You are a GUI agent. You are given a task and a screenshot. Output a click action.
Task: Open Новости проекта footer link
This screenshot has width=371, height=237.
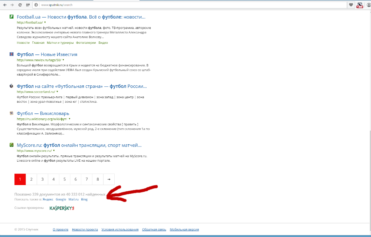(x=85, y=230)
